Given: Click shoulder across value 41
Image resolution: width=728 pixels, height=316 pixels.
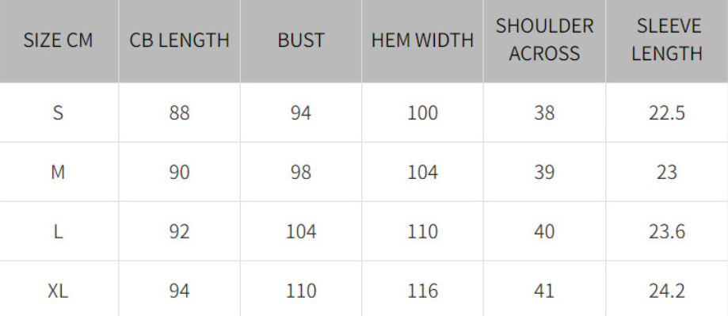Looking at the screenshot, I should (544, 291).
